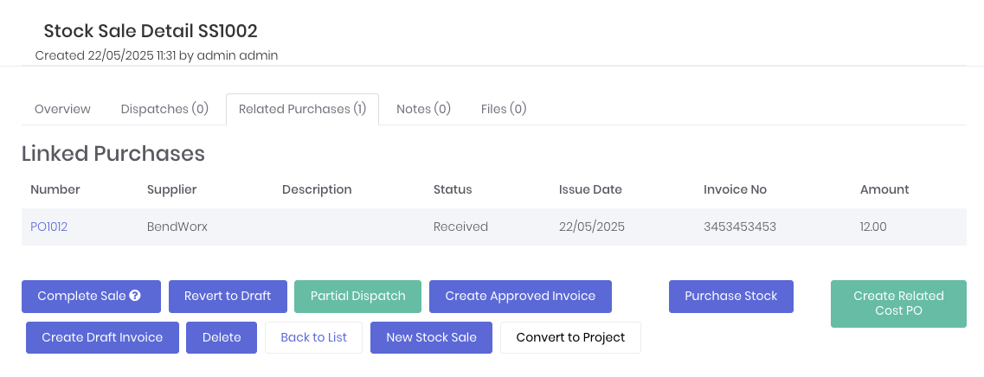Click Create Draft Invoice
Image resolution: width=984 pixels, height=377 pixels.
tap(102, 337)
